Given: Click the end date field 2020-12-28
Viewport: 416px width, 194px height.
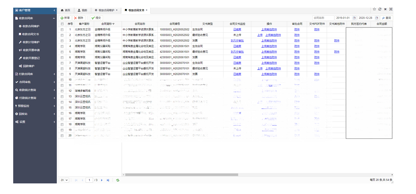Looking at the screenshot, I should 366,18.
